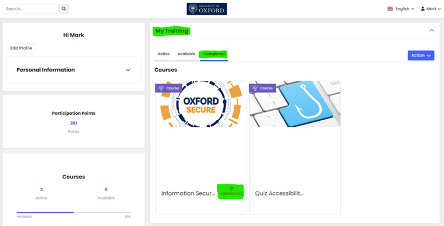
Task: Click the user profile icon beside Mark
Action: point(423,9)
